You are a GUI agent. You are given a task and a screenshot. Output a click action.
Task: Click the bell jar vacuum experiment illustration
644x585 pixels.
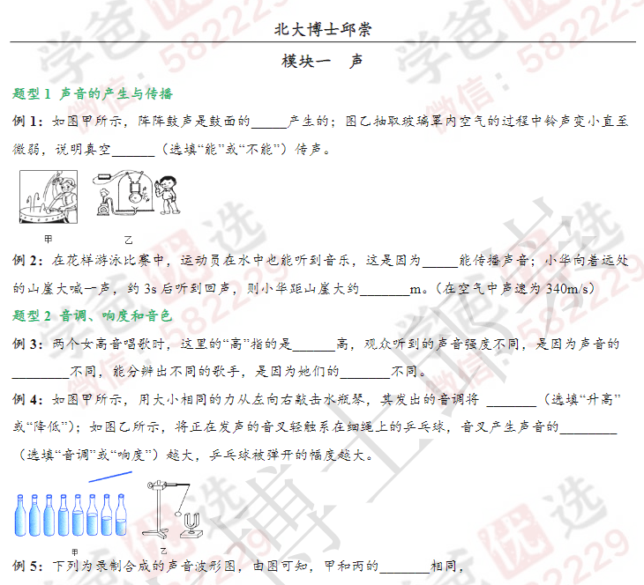[x=137, y=194]
